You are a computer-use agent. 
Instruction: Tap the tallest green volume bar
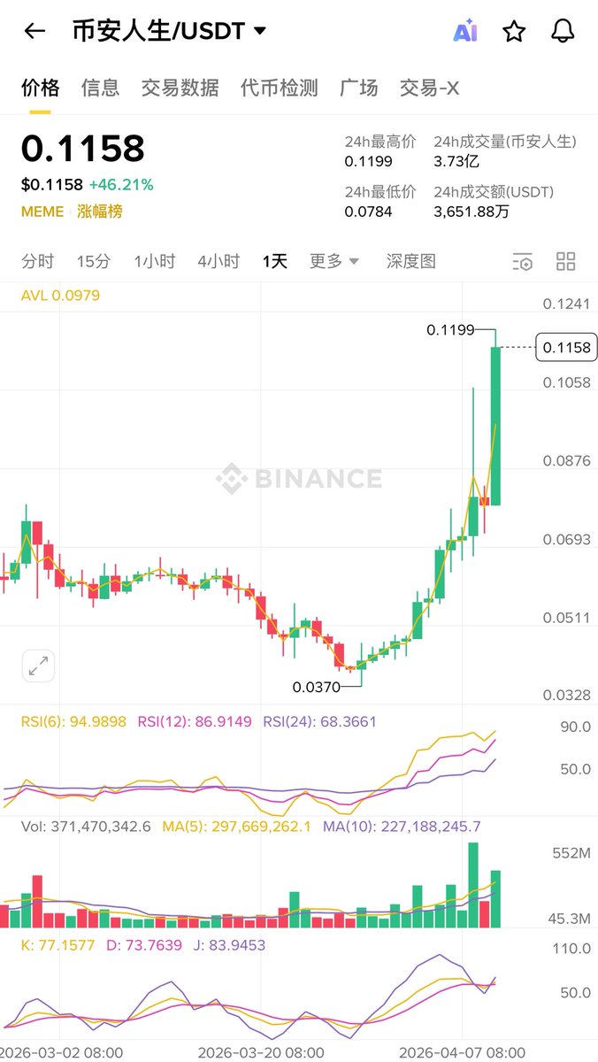[473, 885]
